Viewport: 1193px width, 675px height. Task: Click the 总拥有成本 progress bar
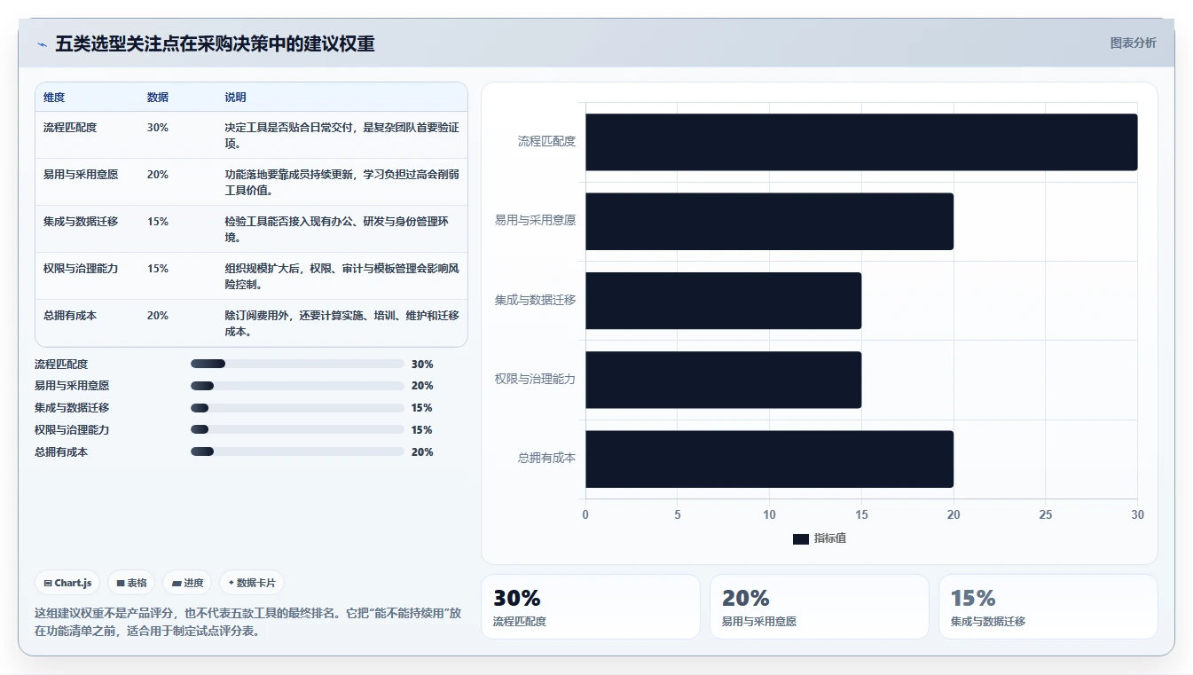297,451
